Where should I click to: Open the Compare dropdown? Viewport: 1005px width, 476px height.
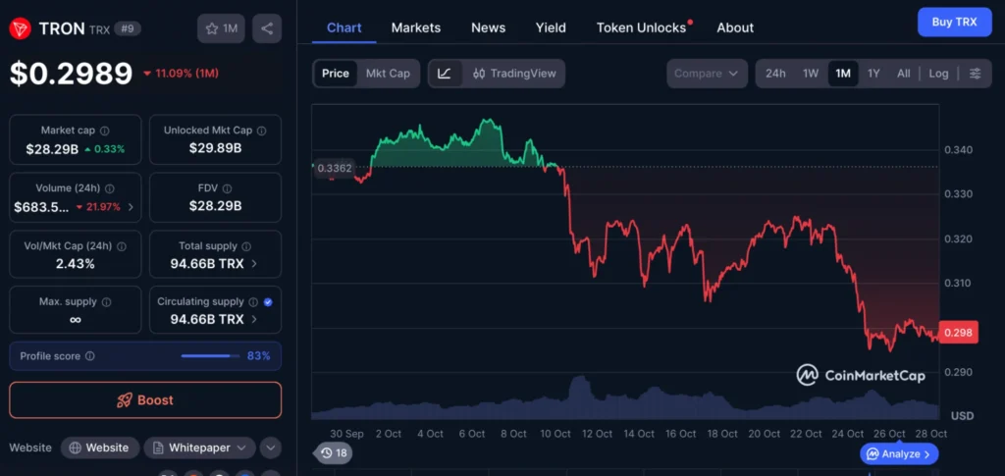707,74
